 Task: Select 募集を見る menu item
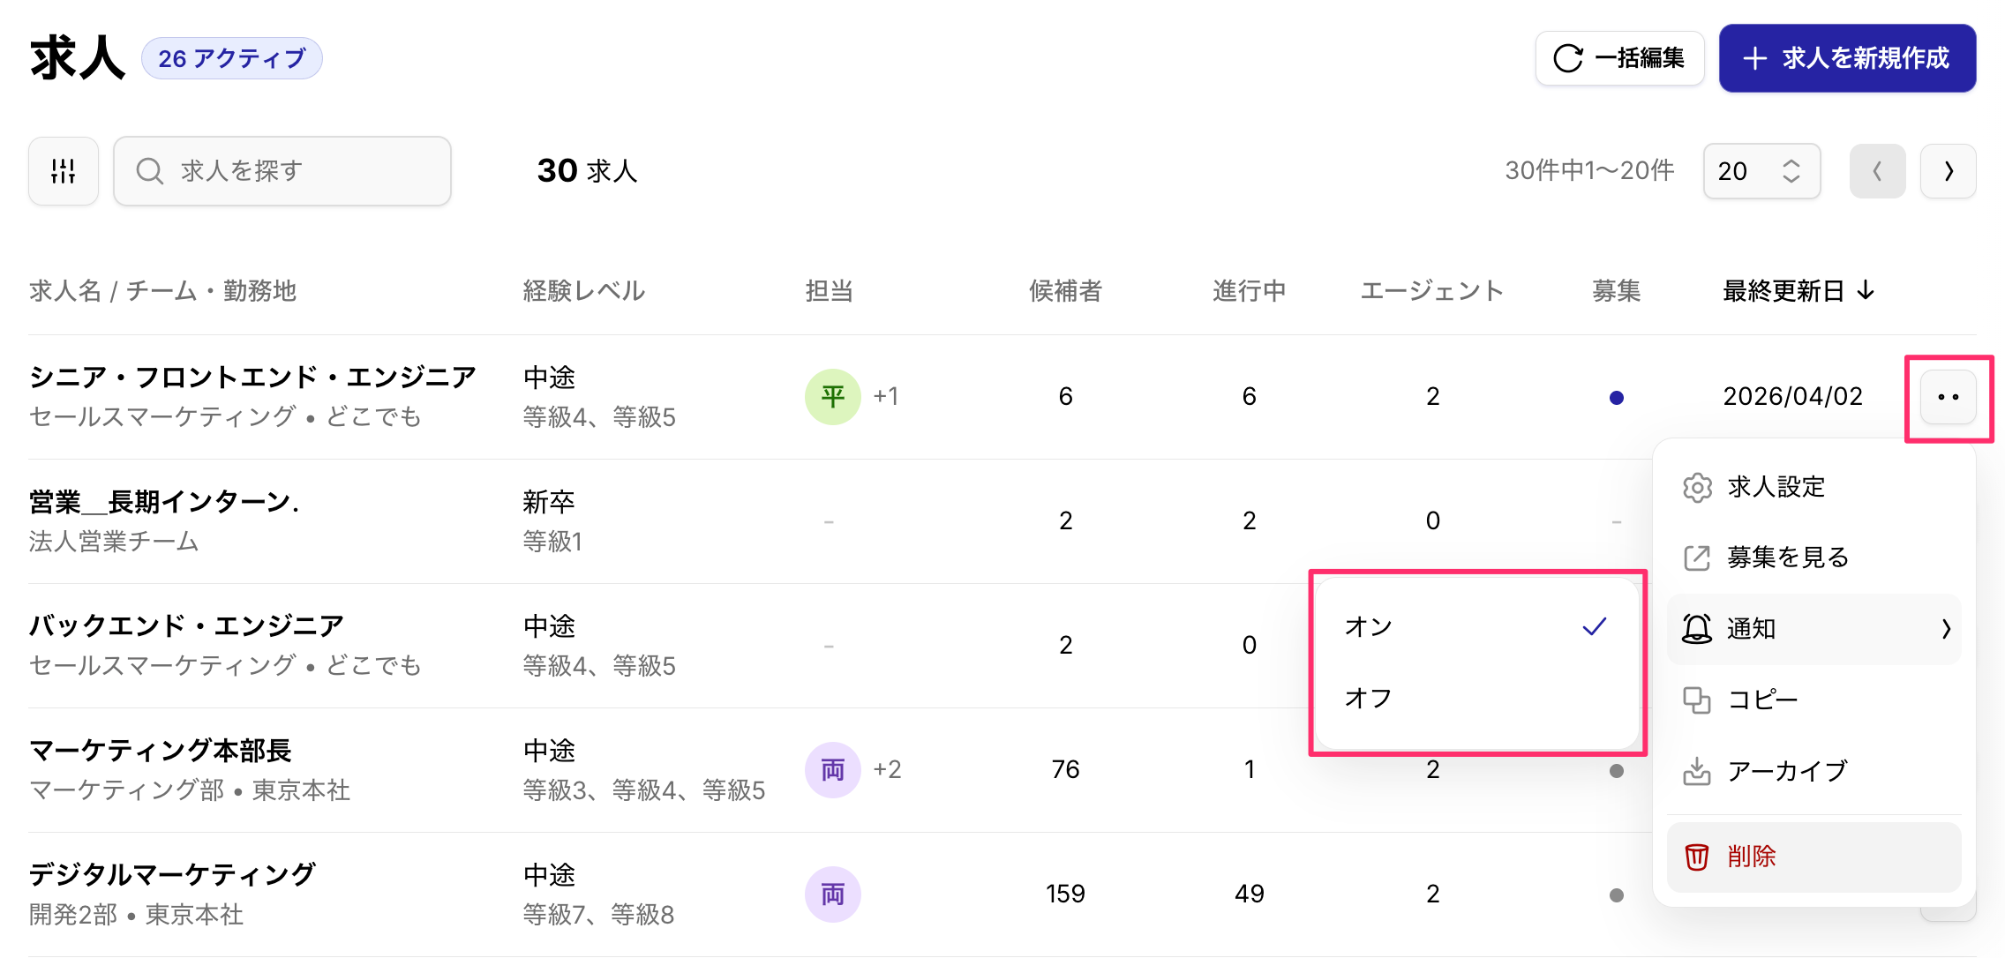[1814, 558]
